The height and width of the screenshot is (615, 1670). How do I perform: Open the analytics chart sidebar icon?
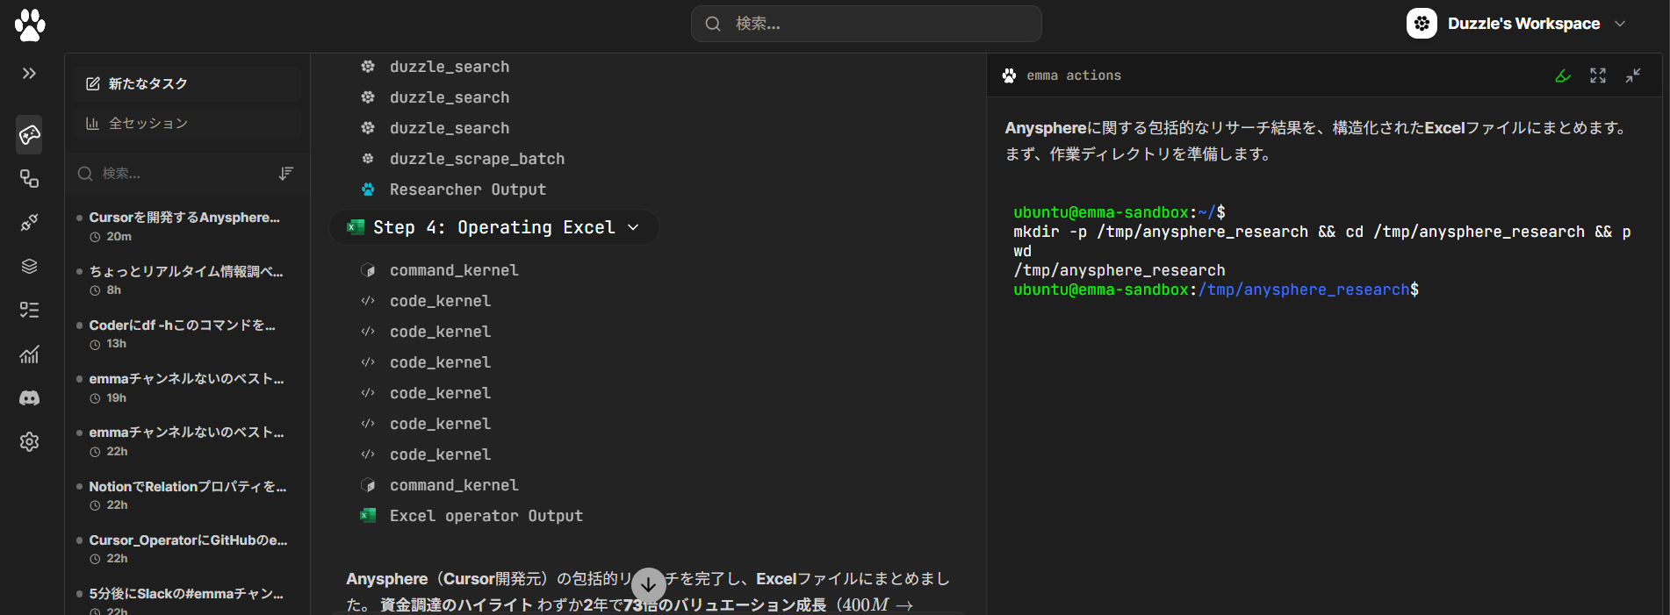[x=29, y=354]
